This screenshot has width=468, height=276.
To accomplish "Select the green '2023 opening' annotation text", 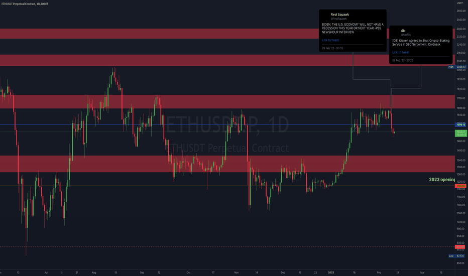I will 442,179.
